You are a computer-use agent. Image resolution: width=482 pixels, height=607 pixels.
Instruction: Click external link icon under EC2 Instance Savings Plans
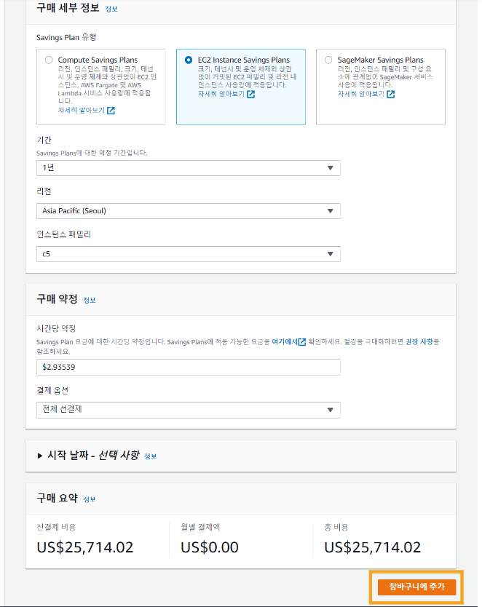pyautogui.click(x=251, y=94)
